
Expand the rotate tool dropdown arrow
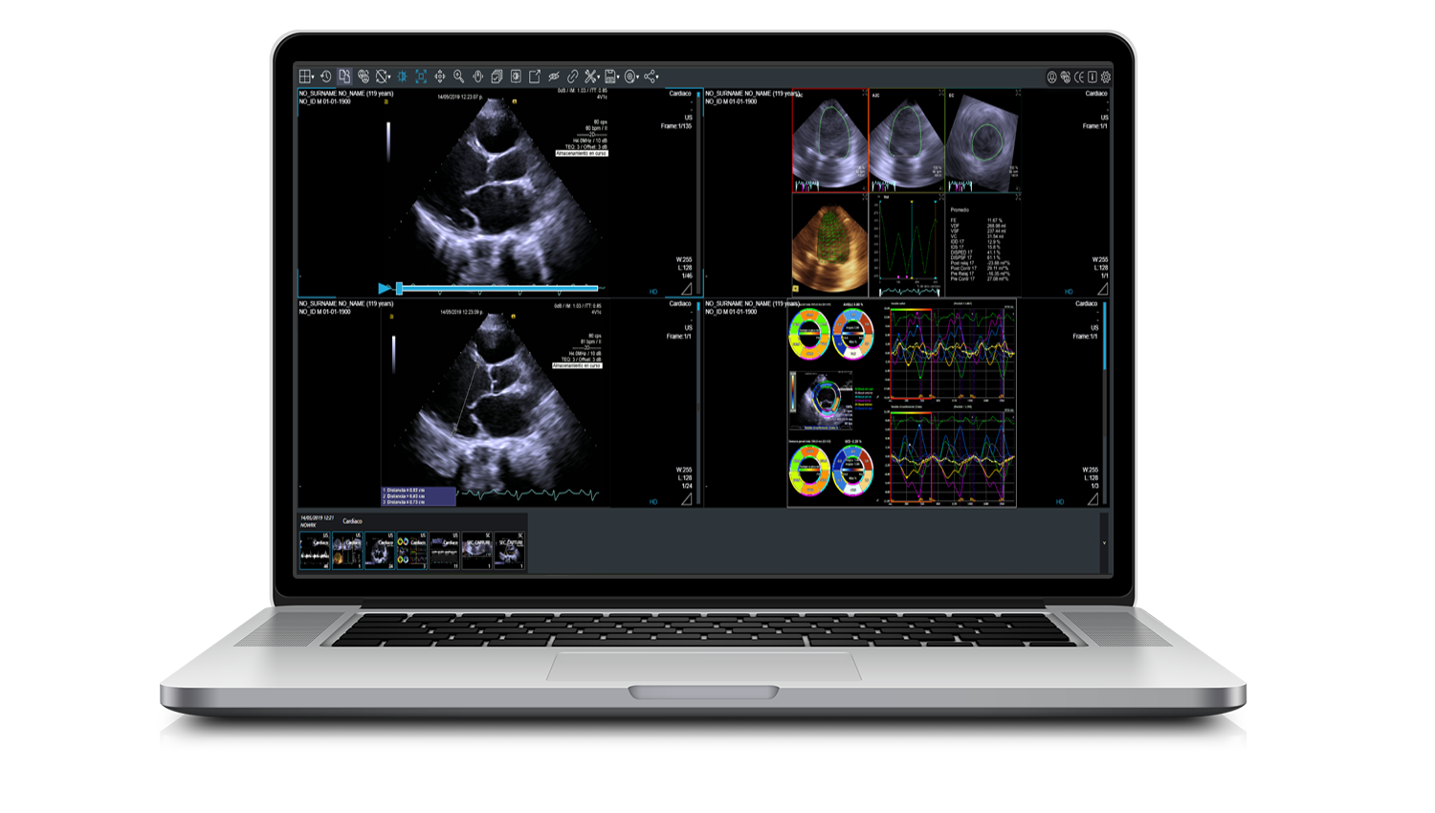[389, 77]
